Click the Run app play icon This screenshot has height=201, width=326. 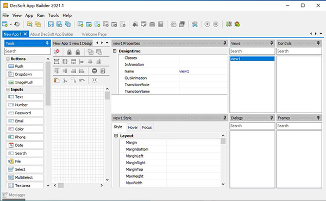[207, 24]
